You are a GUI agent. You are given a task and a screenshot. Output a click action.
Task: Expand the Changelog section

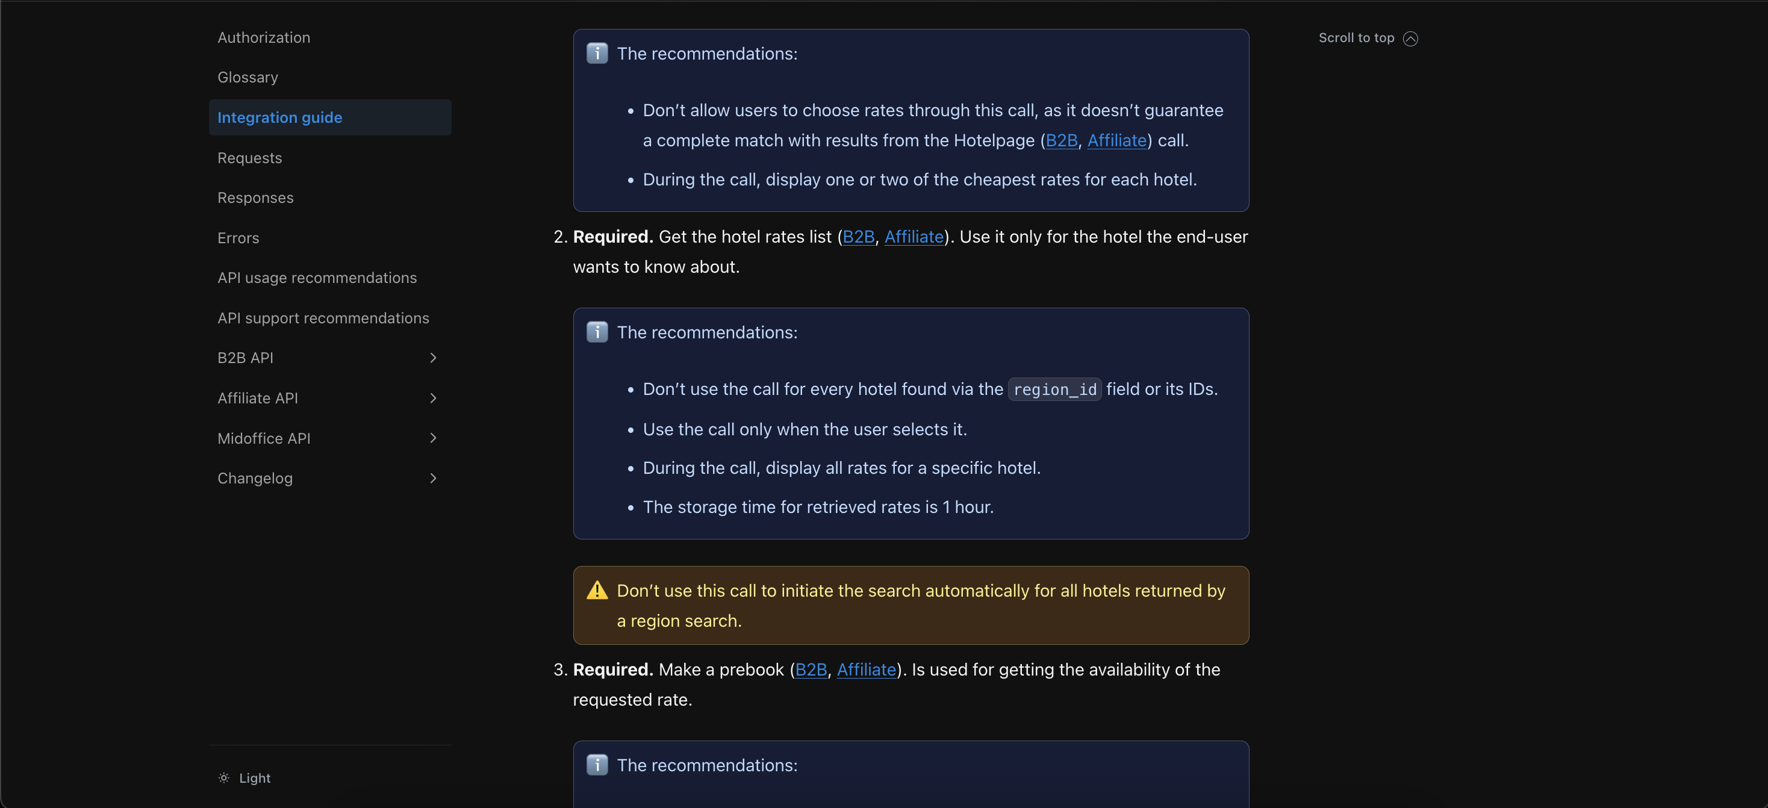[432, 479]
